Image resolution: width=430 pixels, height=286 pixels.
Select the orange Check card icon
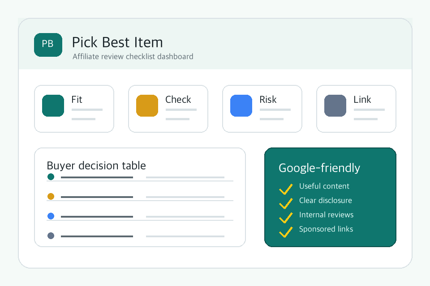tap(147, 105)
